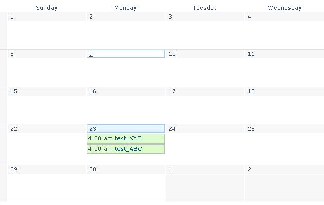Click the Sunday column header
Image resolution: width=324 pixels, height=205 pixels.
click(x=46, y=8)
